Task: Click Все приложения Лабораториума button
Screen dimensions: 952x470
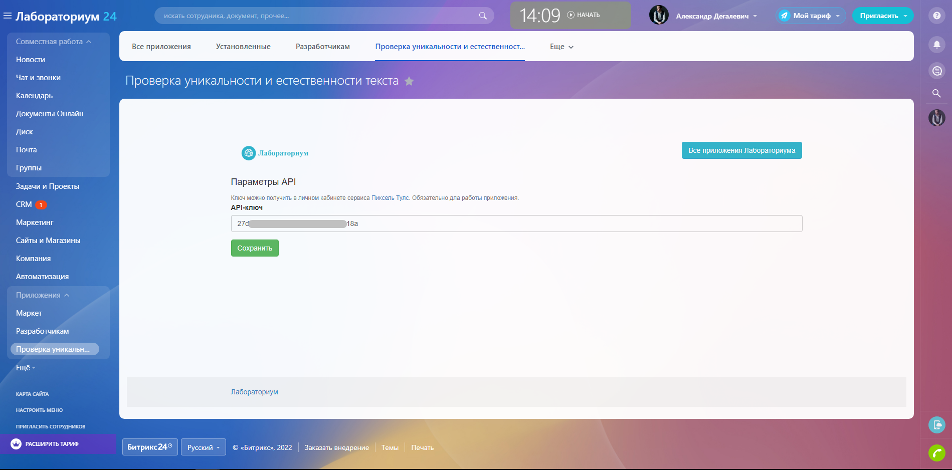Action: (742, 150)
